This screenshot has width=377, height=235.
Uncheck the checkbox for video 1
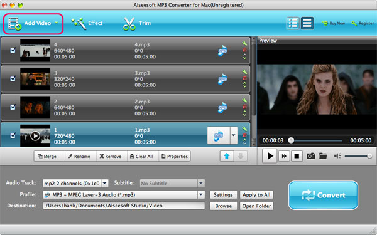pyautogui.click(x=13, y=135)
